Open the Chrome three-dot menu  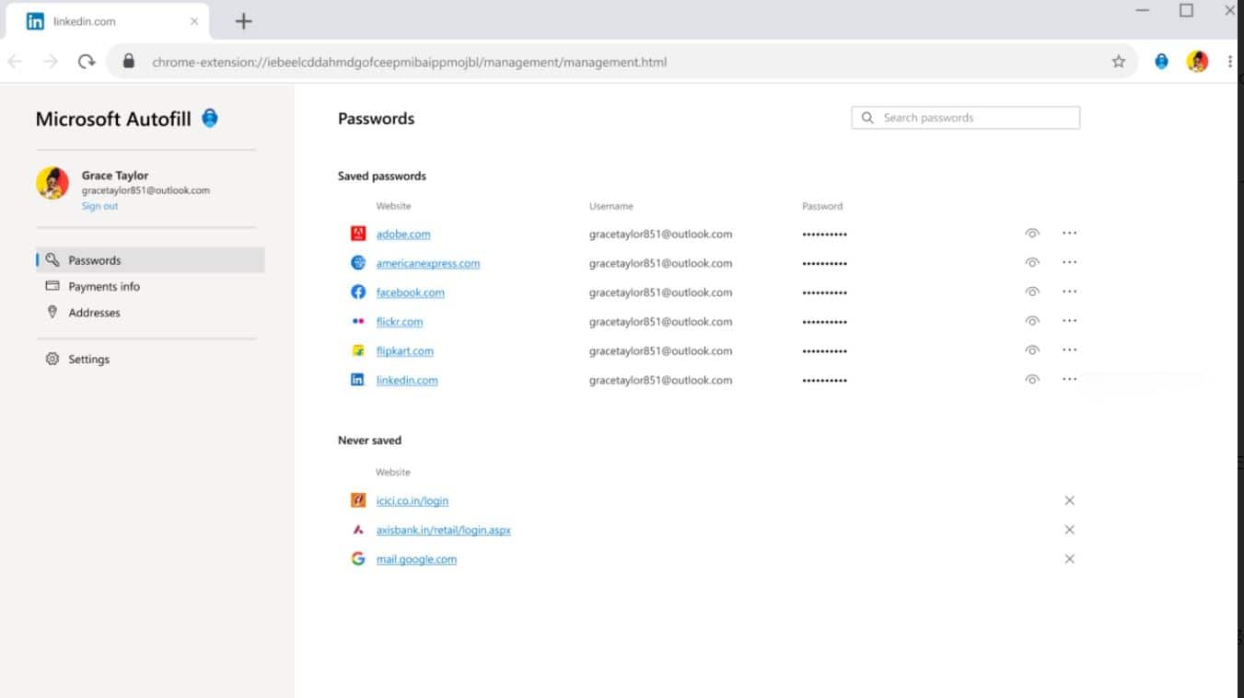click(1230, 62)
